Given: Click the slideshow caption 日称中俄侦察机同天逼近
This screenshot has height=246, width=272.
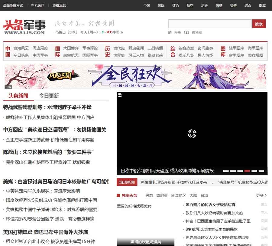Looking at the screenshot, I should pyautogui.click(x=167, y=171).
